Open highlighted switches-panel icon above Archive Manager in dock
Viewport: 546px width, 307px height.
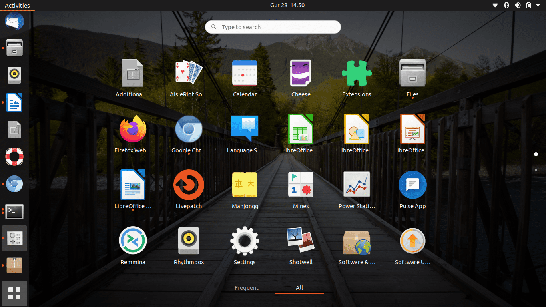click(x=14, y=238)
